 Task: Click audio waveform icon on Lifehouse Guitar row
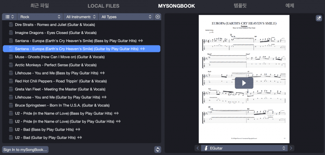click(104, 97)
